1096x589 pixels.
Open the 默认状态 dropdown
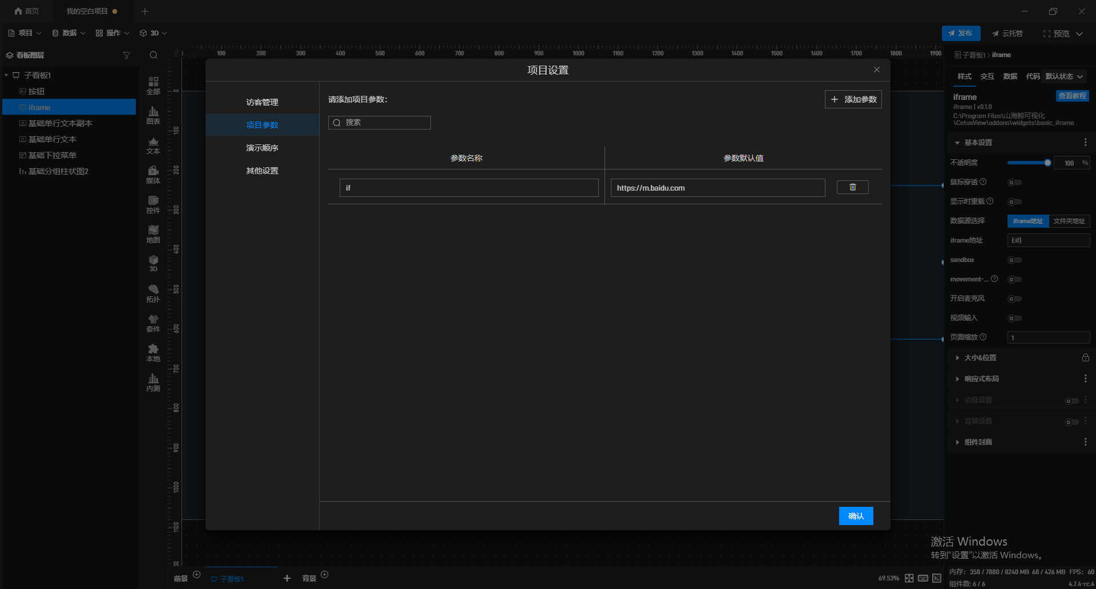click(x=1065, y=76)
